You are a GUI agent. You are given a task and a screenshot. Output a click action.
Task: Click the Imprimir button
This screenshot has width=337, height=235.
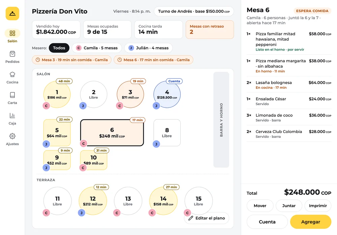(x=318, y=206)
